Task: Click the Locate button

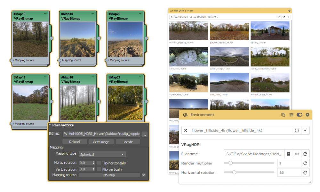Action: 128,142
